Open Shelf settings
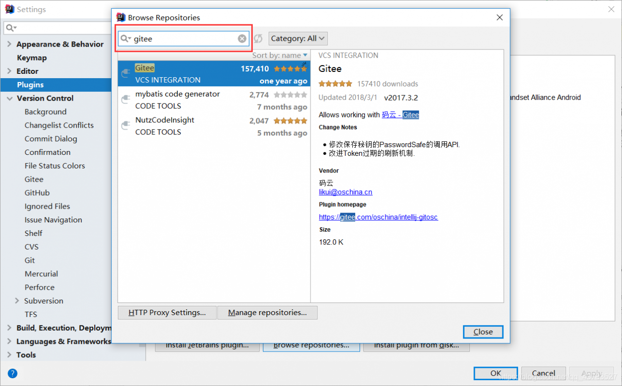The width and height of the screenshot is (622, 386). (34, 233)
